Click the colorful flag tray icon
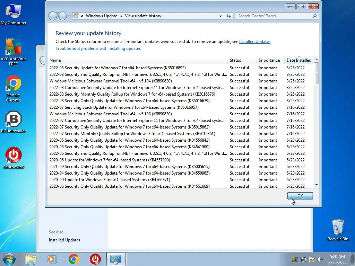This screenshot has width=355, height=266. point(295,259)
